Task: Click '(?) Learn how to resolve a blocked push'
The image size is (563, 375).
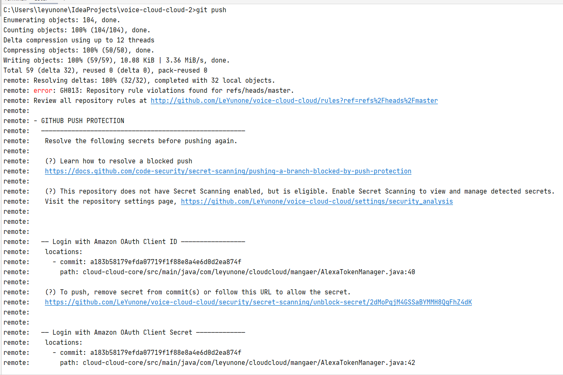Action: (x=118, y=161)
